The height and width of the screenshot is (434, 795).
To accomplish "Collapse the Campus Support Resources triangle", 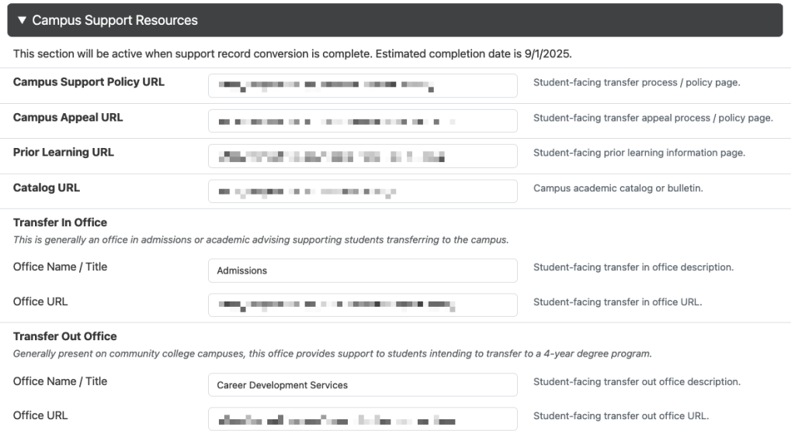I will (22, 20).
